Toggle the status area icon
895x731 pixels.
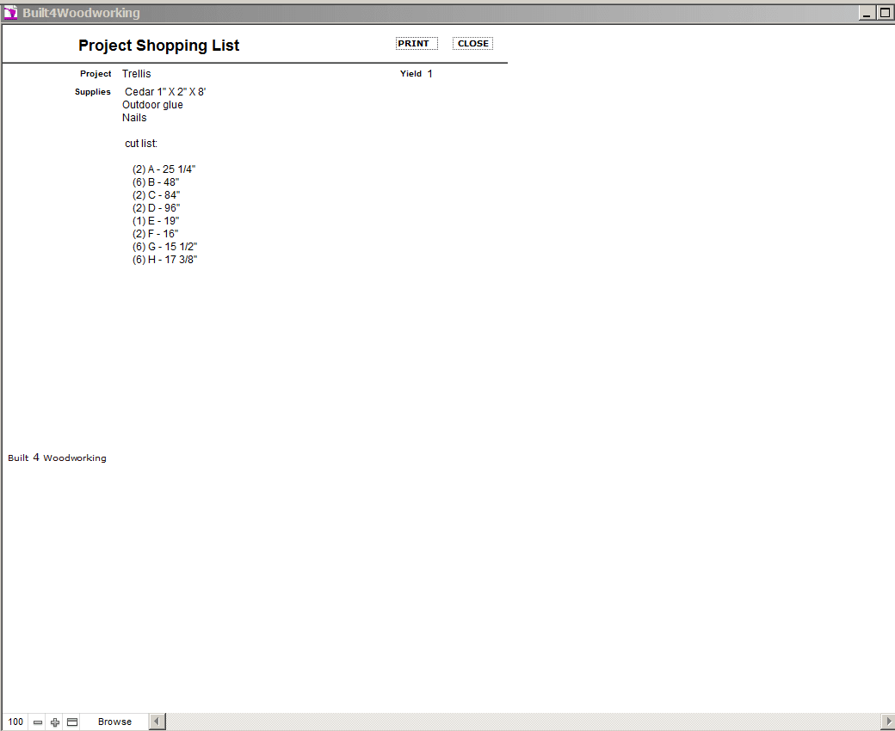[72, 722]
